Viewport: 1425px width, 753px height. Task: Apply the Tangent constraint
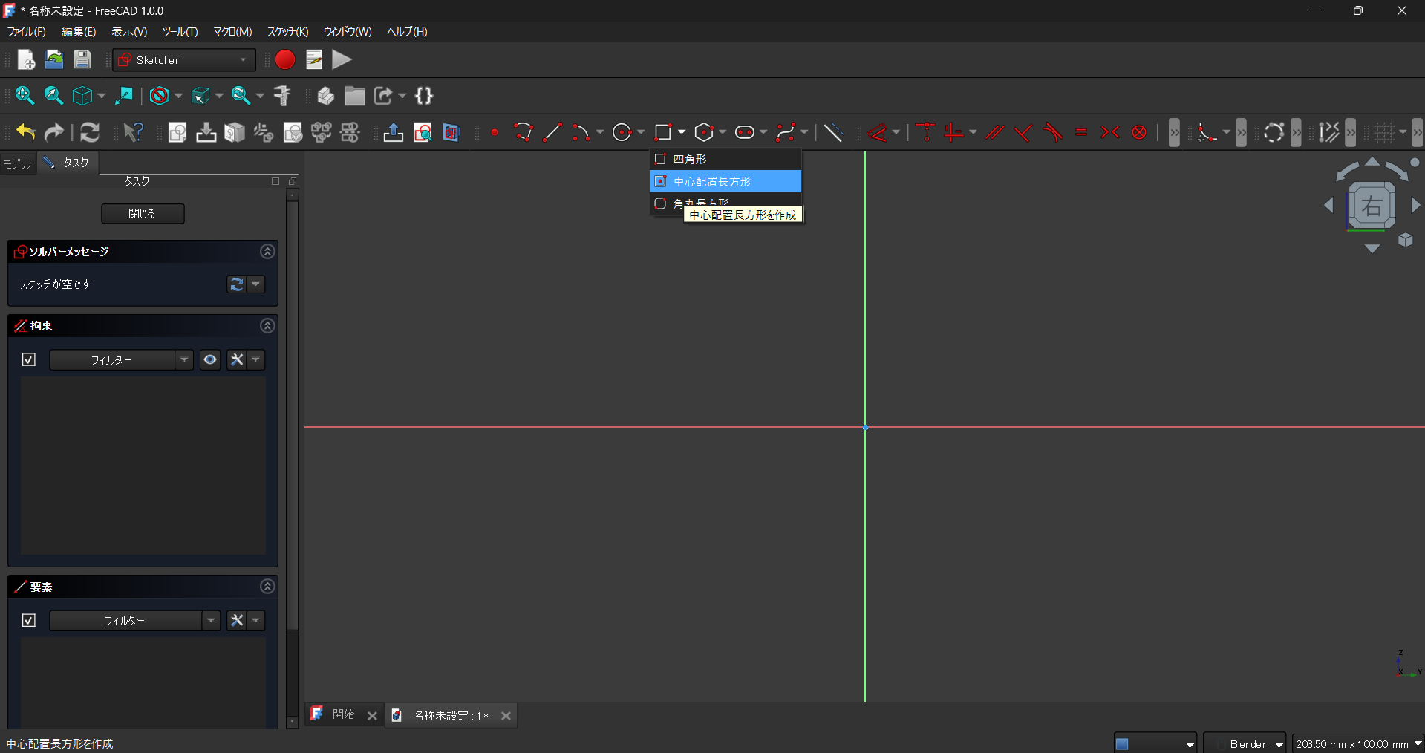point(1052,132)
